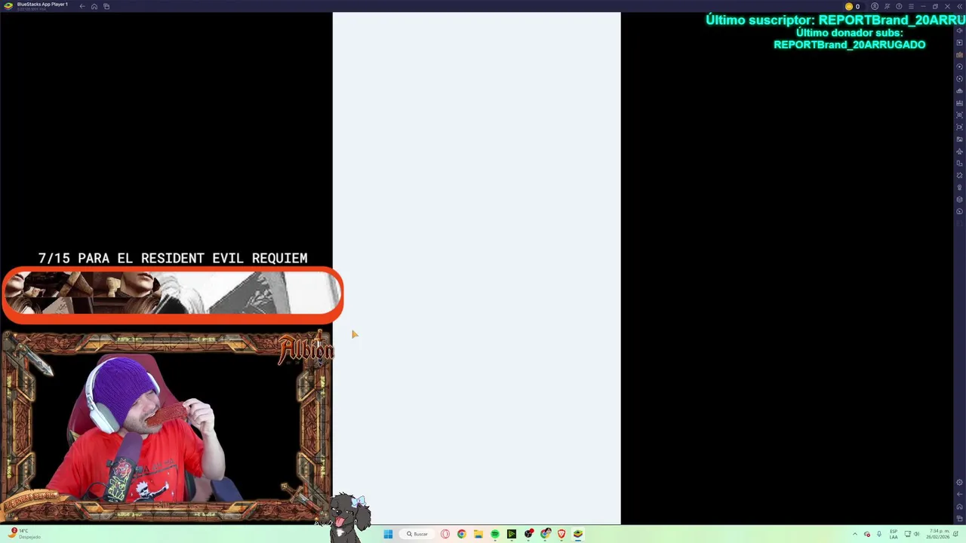Open the taskbar clock and date
The height and width of the screenshot is (543, 966).
pyautogui.click(x=940, y=534)
